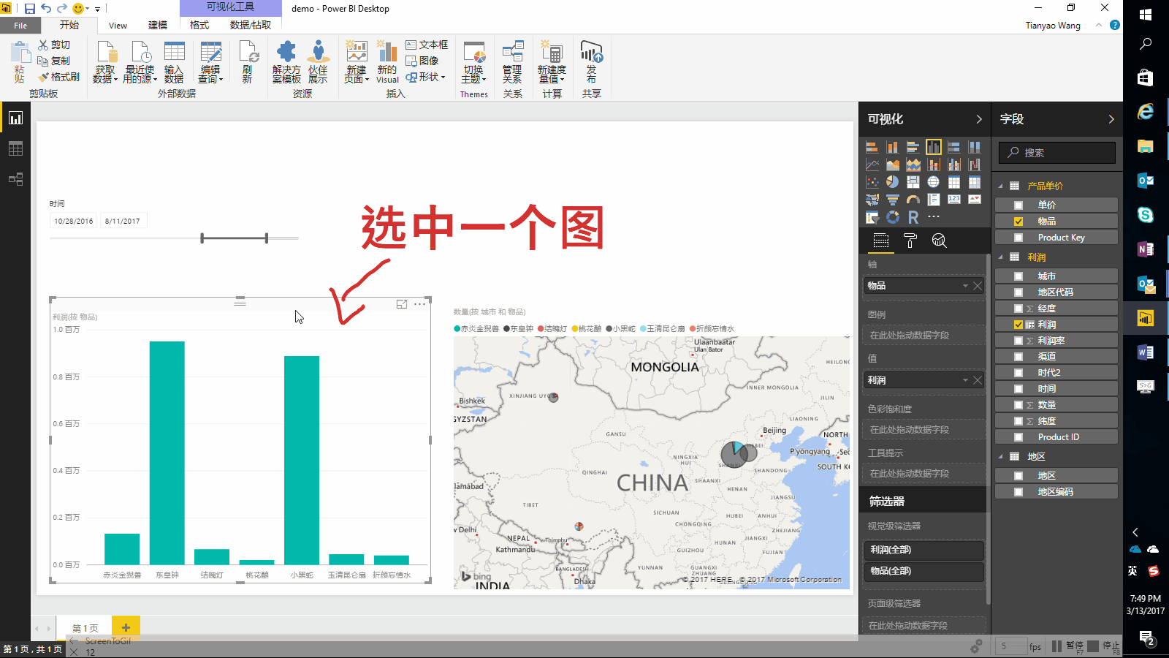
Task: Uncheck the 物品 field checkbox
Action: point(1018,222)
